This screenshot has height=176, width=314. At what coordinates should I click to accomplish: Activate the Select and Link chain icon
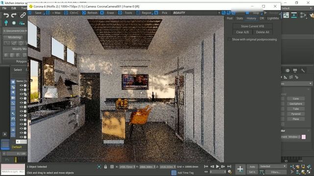[x=23, y=15]
